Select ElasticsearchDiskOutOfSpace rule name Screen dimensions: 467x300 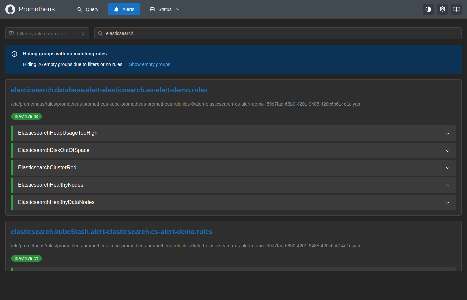54,150
